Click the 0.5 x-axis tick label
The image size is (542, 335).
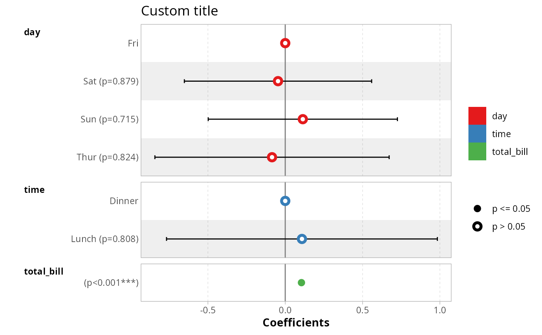[x=362, y=310]
